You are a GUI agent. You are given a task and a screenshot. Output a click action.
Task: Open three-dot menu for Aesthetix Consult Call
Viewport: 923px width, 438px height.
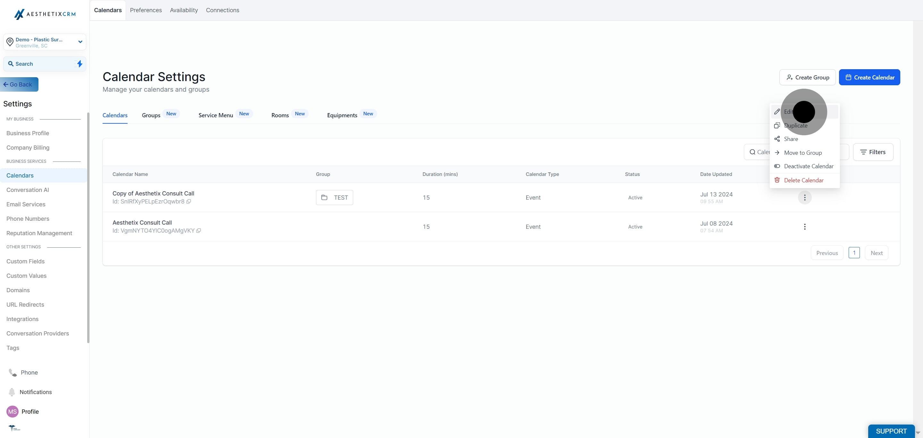point(804,227)
